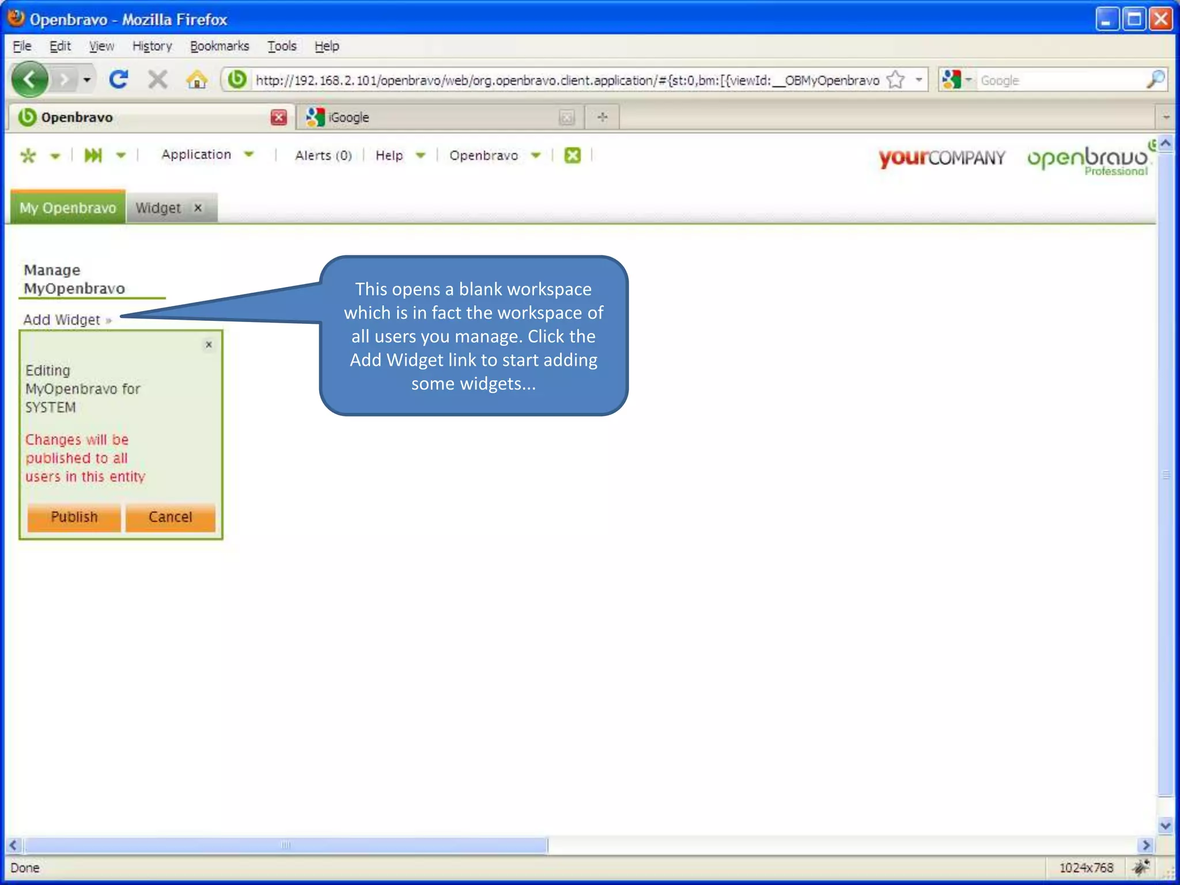Image resolution: width=1180 pixels, height=885 pixels.
Task: Open the Bookmarks menu
Action: [220, 46]
